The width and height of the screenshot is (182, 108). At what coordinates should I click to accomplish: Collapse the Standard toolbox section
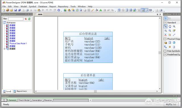coord(165,22)
